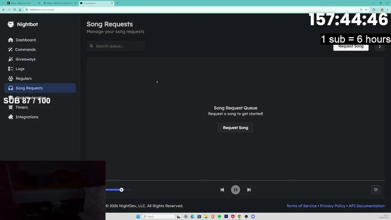Click the Integrations puzzle piece icon
391x220 pixels.
(x=11, y=117)
